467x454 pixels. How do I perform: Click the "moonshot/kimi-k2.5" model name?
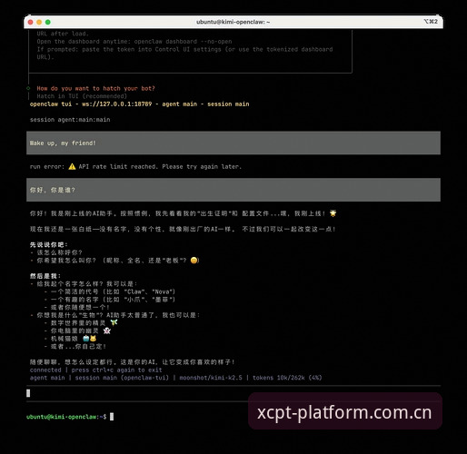pyautogui.click(x=211, y=378)
